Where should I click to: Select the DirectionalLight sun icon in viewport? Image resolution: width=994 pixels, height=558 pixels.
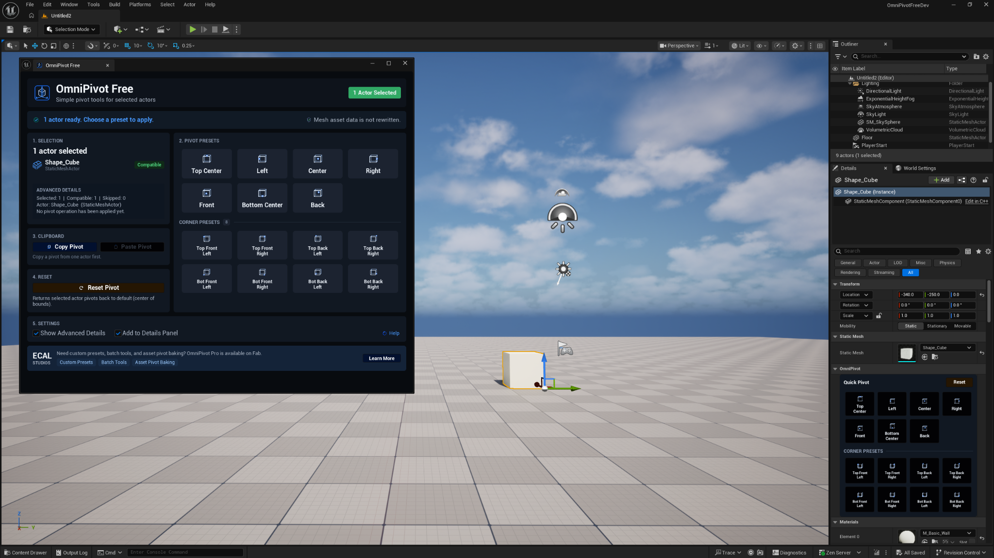(563, 270)
